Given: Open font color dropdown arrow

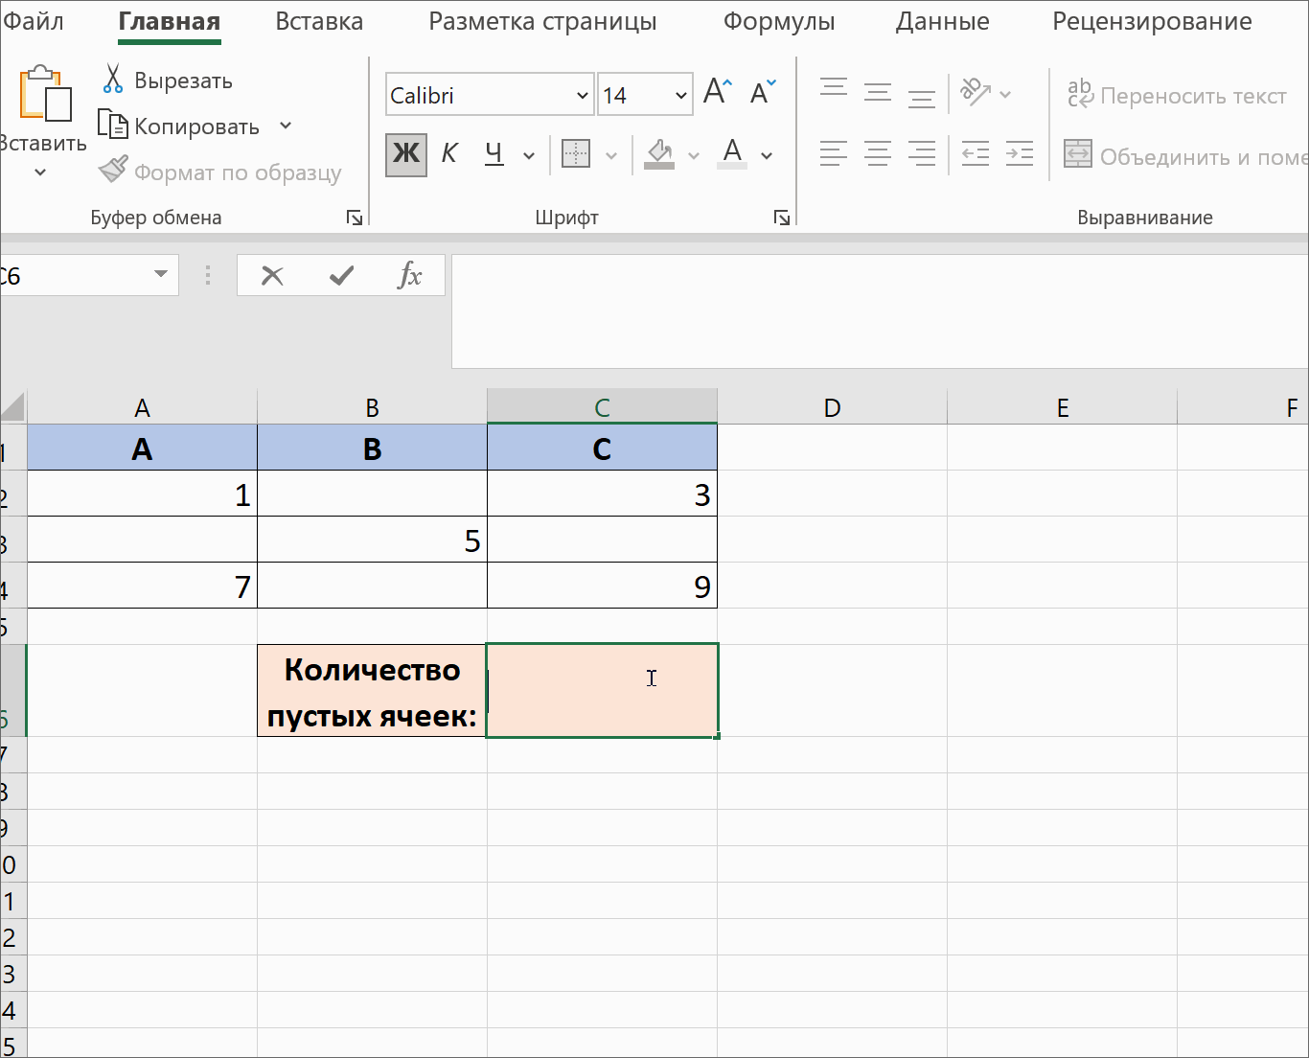Looking at the screenshot, I should [x=767, y=154].
